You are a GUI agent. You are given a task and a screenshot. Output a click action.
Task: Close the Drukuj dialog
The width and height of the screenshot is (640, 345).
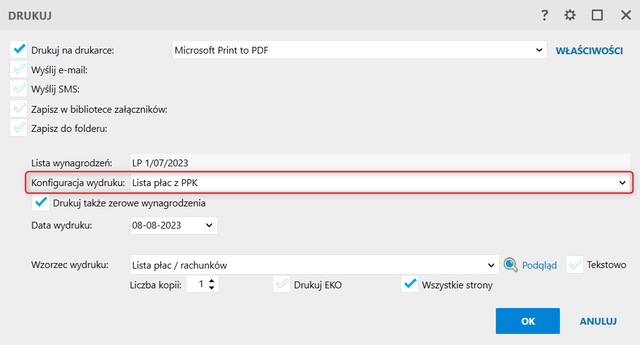point(626,15)
